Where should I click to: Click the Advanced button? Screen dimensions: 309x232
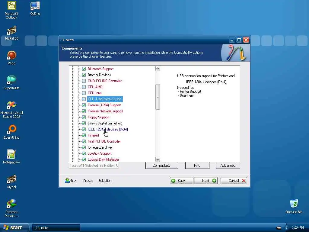pyautogui.click(x=228, y=166)
